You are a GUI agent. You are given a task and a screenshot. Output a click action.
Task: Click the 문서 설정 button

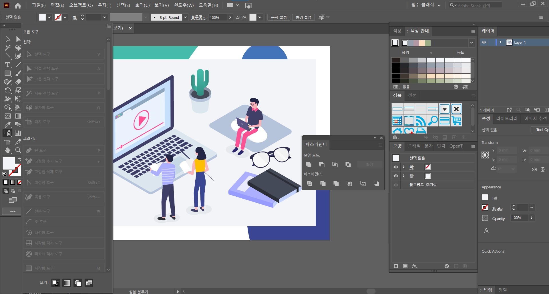279,17
